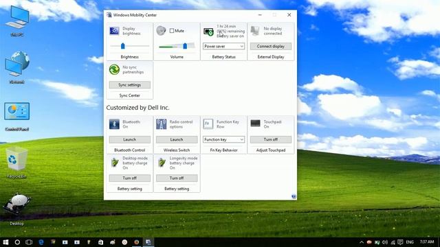Screen dimensions: 440x247
Task: Toggle the Mute checkbox
Action: (172, 31)
